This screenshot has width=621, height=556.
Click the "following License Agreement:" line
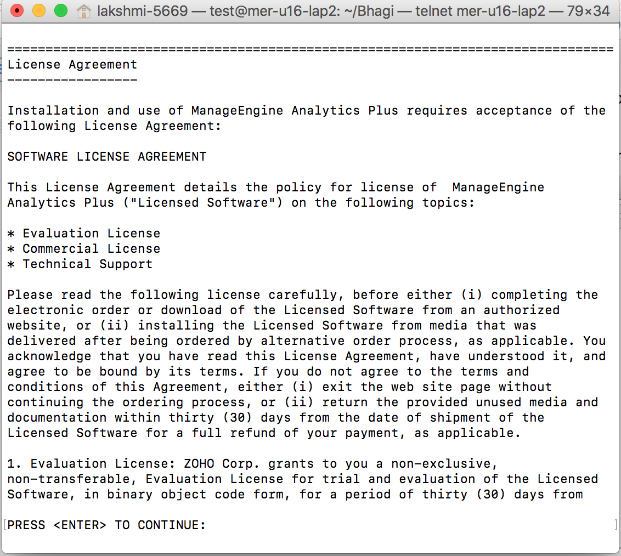click(x=114, y=126)
